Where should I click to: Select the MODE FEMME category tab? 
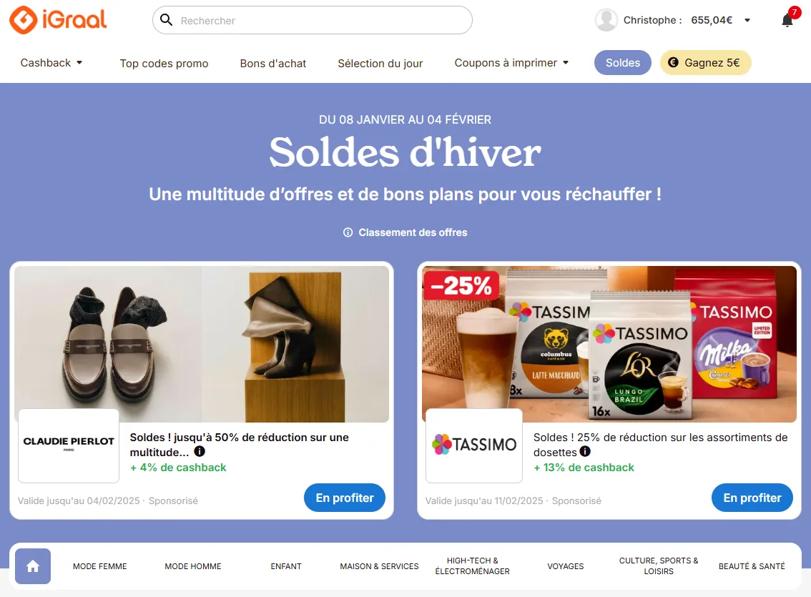pyautogui.click(x=100, y=566)
